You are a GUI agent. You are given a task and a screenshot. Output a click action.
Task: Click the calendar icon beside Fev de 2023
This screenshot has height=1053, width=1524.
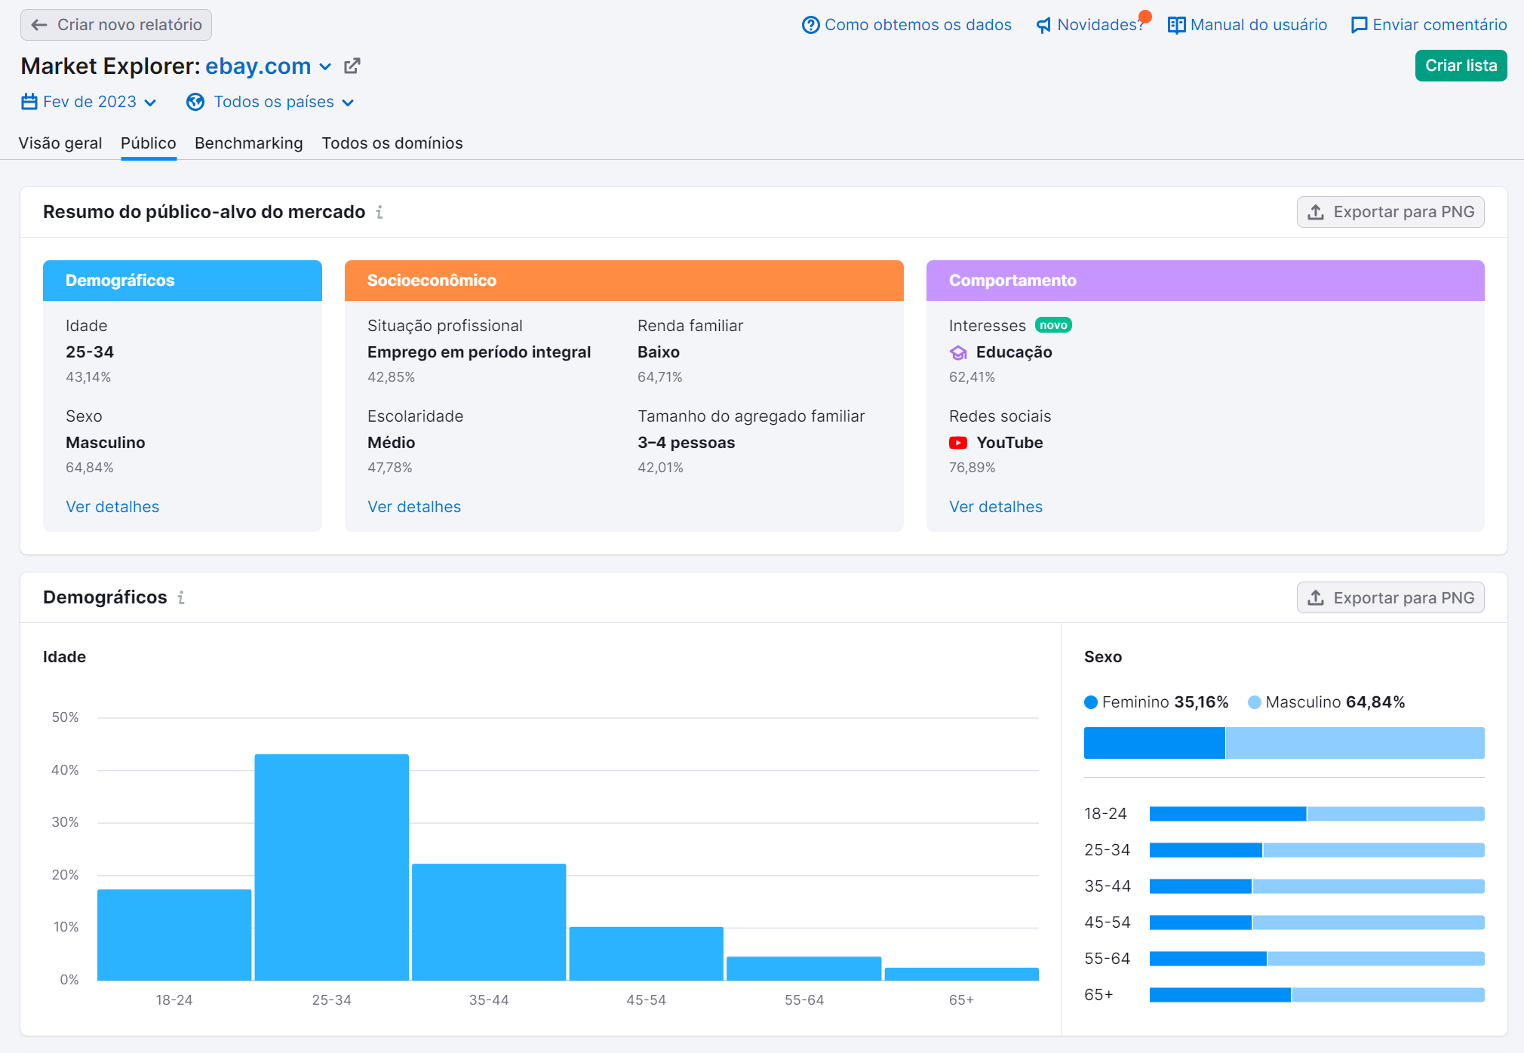tap(28, 101)
